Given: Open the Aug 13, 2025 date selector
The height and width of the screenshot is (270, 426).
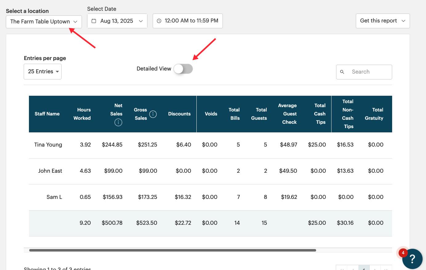Looking at the screenshot, I should pyautogui.click(x=117, y=21).
